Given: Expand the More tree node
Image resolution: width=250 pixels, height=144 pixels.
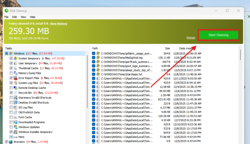Looking at the screenshot, I should coord(11,137).
